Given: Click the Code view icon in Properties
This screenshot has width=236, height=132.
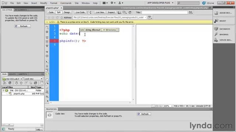Looking at the screenshot, I should 49,115.
